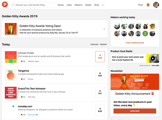This screenshot has width=162, height=120.
Task: Focus the product search field
Action: [33, 5]
